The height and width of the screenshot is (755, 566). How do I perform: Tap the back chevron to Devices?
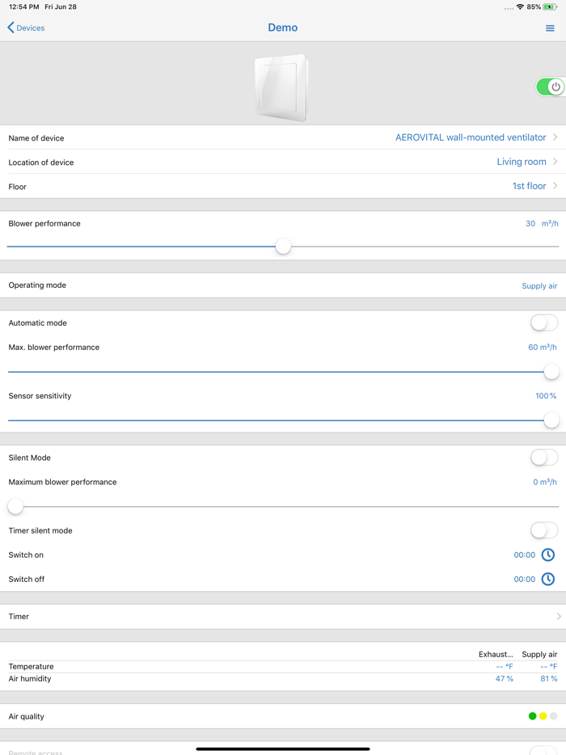(11, 27)
